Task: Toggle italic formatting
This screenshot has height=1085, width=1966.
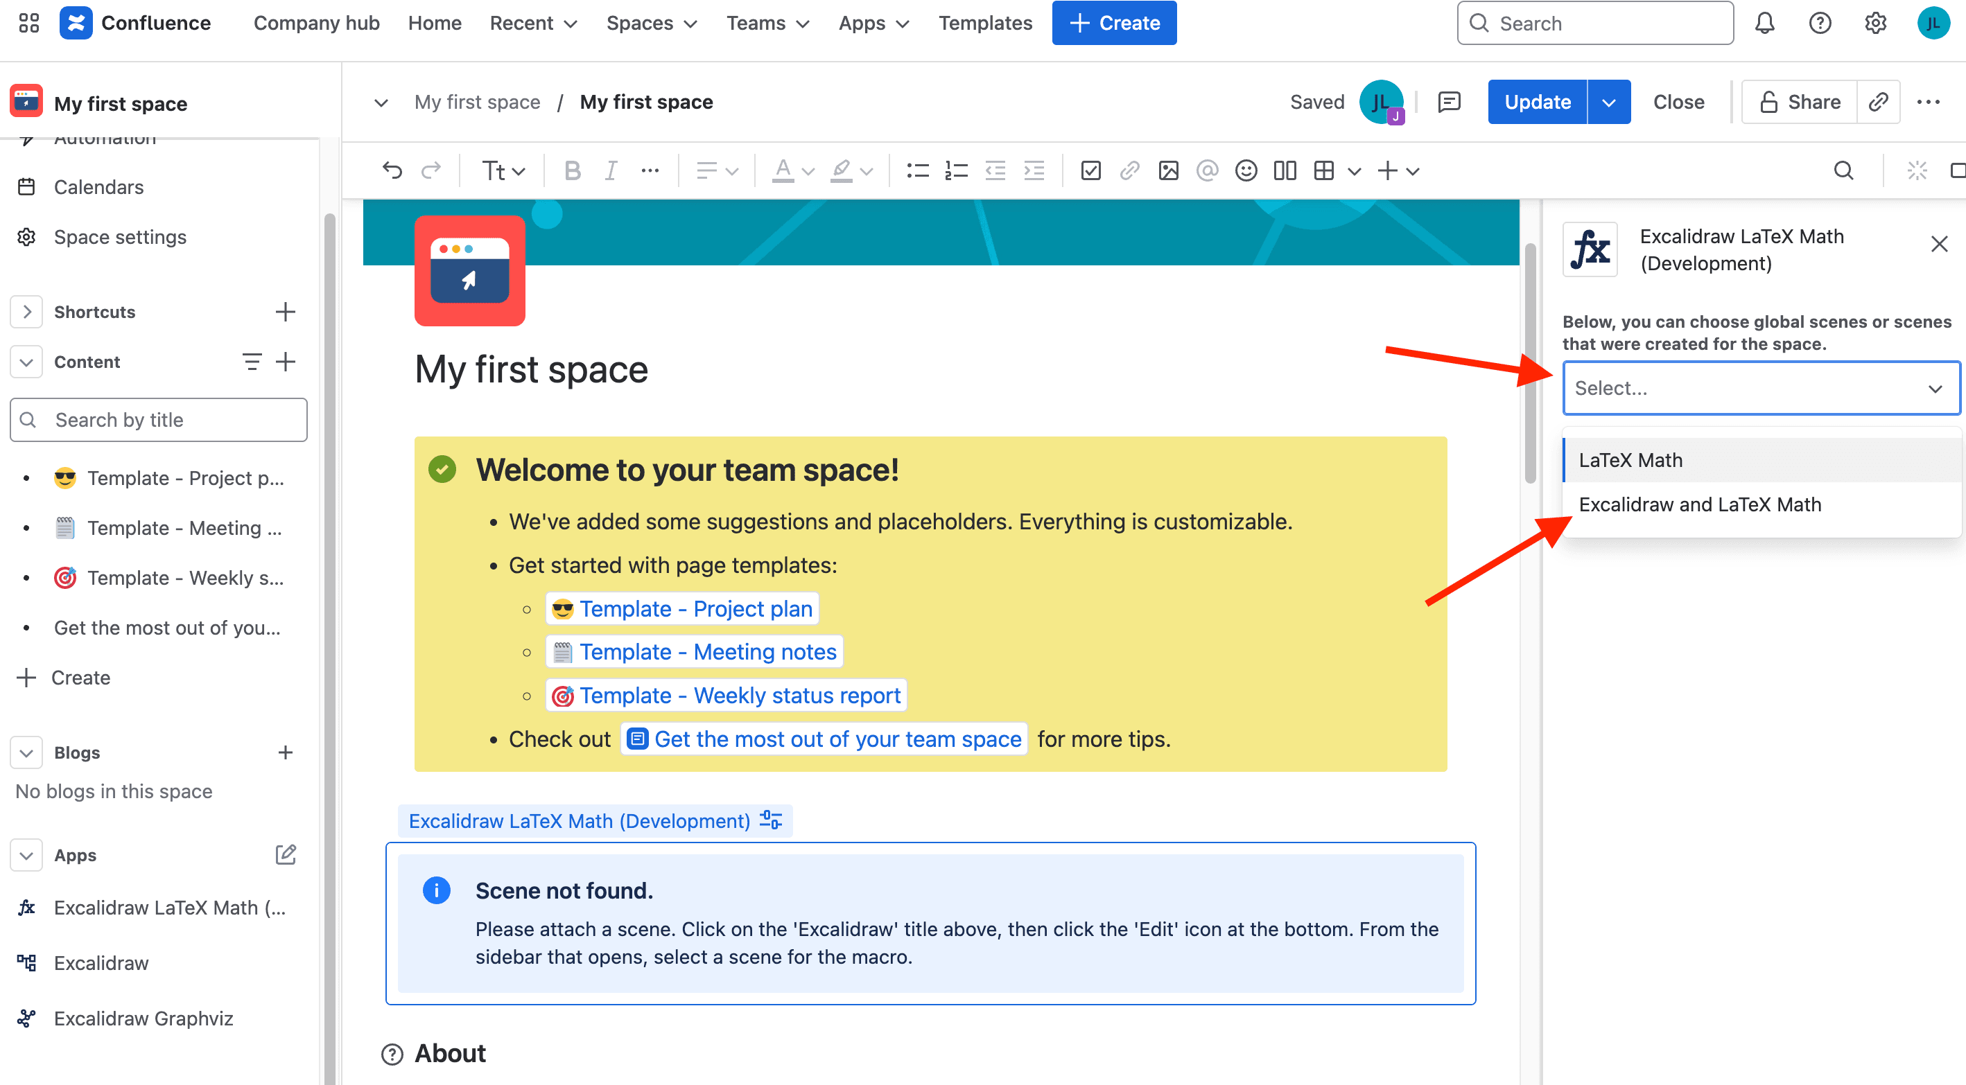Action: pyautogui.click(x=611, y=170)
